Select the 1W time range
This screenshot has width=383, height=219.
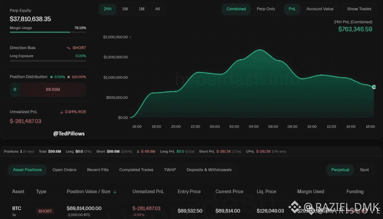coord(125,9)
